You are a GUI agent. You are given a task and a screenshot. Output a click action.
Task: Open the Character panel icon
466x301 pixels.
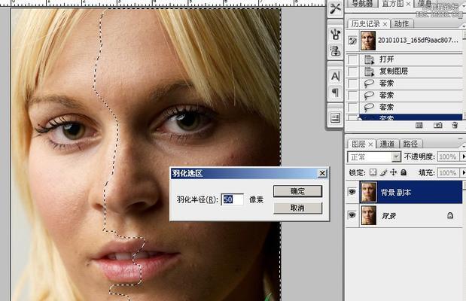(336, 76)
